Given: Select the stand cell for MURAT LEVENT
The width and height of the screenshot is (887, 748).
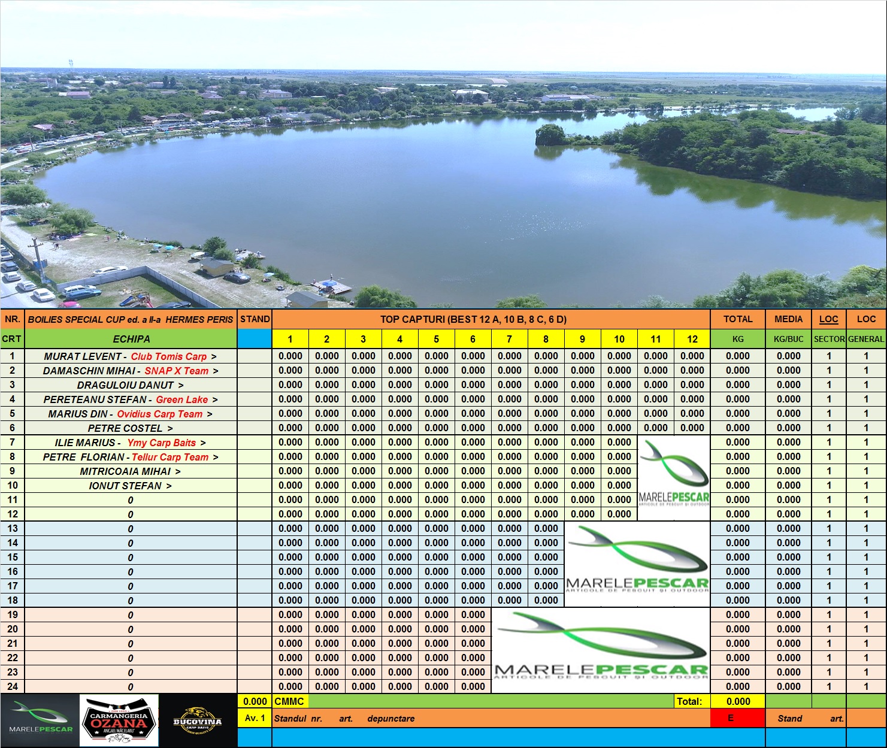Looking at the screenshot, I should click(255, 356).
